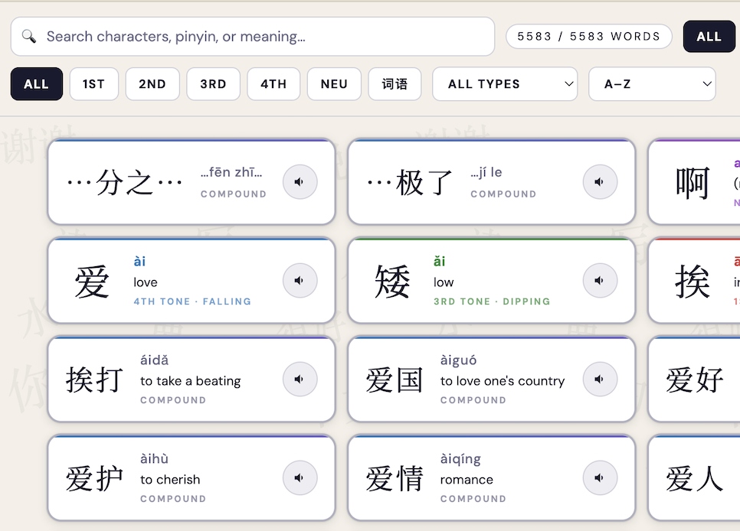Viewport: 740px width, 531px height.
Task: Filter by ALL tones
Action: (36, 84)
